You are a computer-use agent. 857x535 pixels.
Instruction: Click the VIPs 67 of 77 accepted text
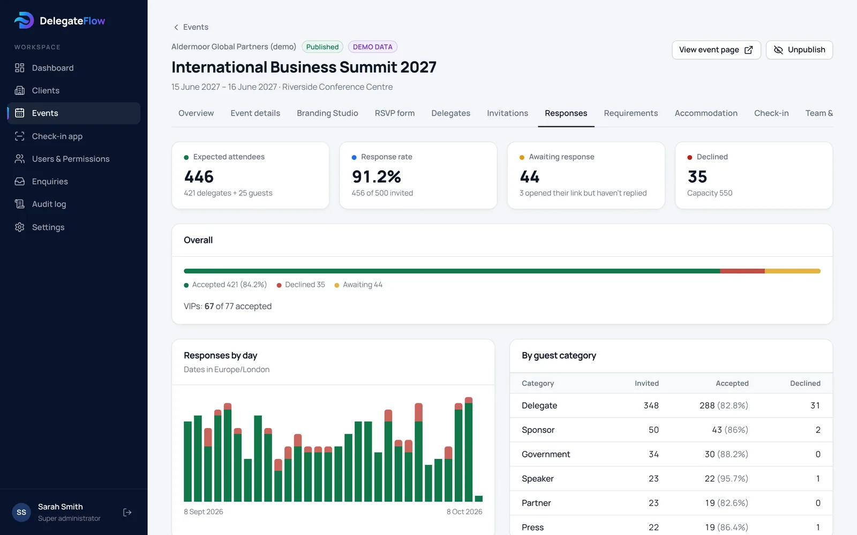click(228, 307)
